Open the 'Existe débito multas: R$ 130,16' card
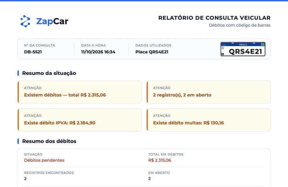 [x=208, y=120]
